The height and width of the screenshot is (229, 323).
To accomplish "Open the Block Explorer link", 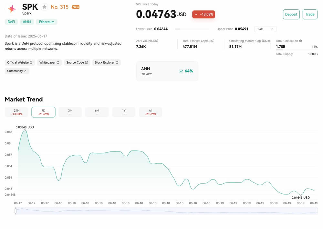I will coord(106,62).
